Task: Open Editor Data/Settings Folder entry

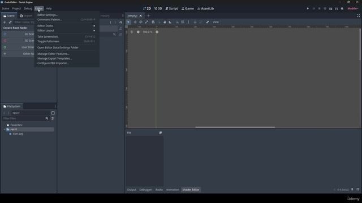Action: pos(67,47)
